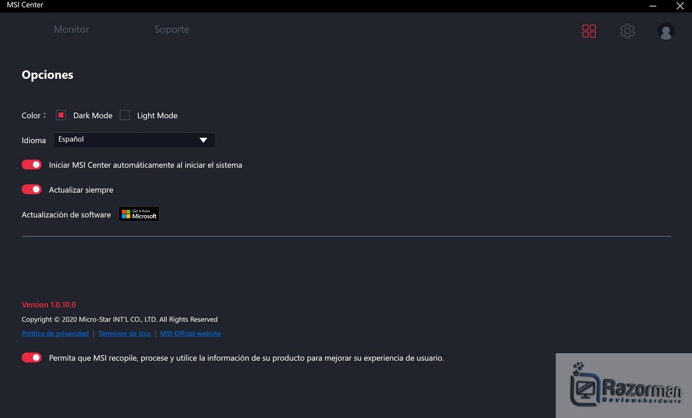The width and height of the screenshot is (692, 418).
Task: Click the Actualización de software label
Action: (66, 214)
